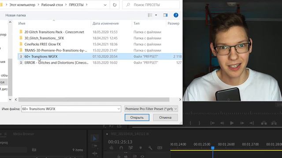This screenshot has width=282, height=158.
Task: Go to Этот компьютер in breadcrumb
Action: point(22,5)
